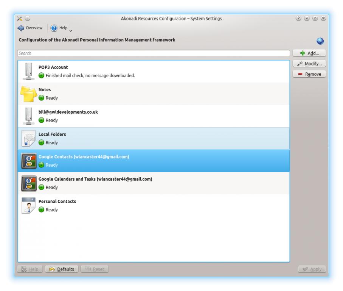Click the bill@gwldevelopments.co.uk server icon
Screen dimensions: 343x291
28,116
